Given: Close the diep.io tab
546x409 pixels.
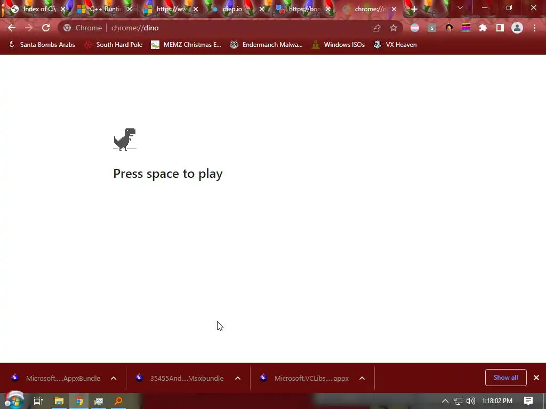Looking at the screenshot, I should [x=261, y=9].
